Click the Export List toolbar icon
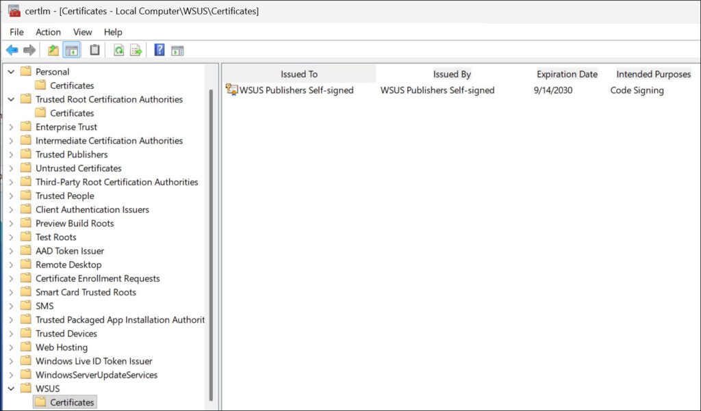 click(x=136, y=50)
